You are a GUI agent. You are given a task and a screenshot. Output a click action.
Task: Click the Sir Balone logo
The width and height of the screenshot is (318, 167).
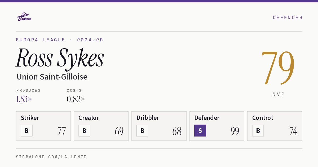pos(24,17)
